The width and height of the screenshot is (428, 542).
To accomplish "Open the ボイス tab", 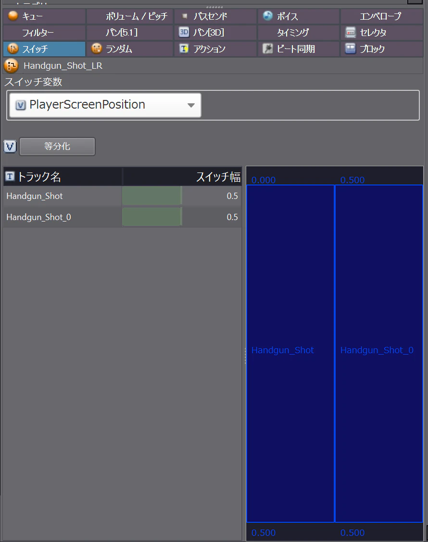I will [299, 16].
